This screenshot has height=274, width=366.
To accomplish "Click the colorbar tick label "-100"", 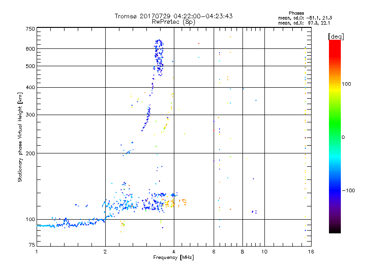I will pyautogui.click(x=348, y=190).
